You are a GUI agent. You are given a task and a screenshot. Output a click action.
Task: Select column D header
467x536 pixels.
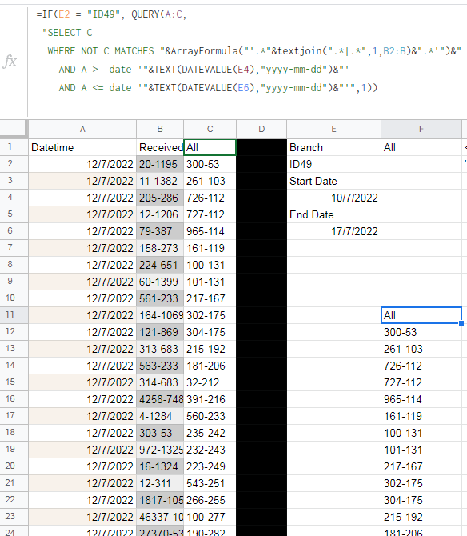[x=261, y=130]
